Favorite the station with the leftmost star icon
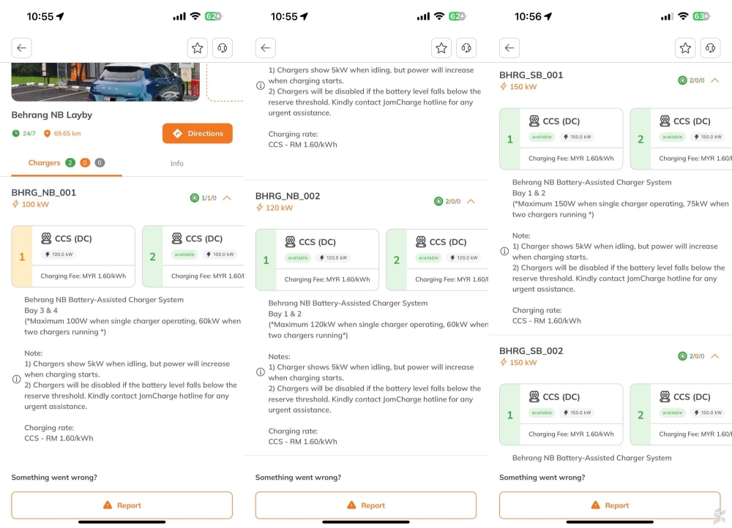The image size is (732, 528). 197,48
